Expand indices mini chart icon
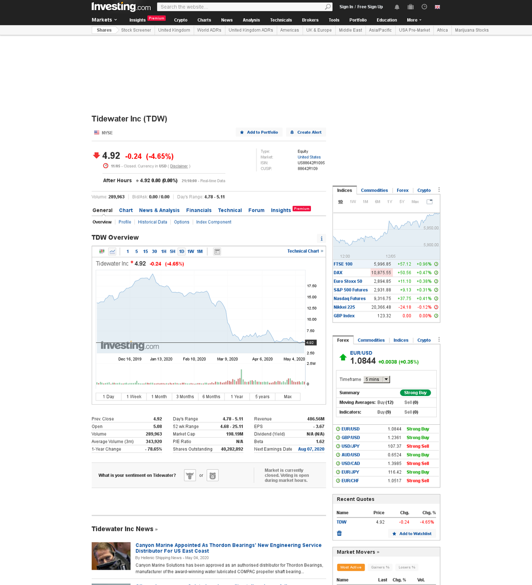Screen dimensions: 532x585 (x=430, y=202)
